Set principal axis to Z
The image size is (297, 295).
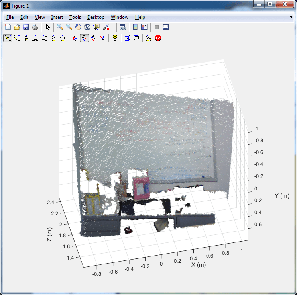pyautogui.click(x=93, y=38)
